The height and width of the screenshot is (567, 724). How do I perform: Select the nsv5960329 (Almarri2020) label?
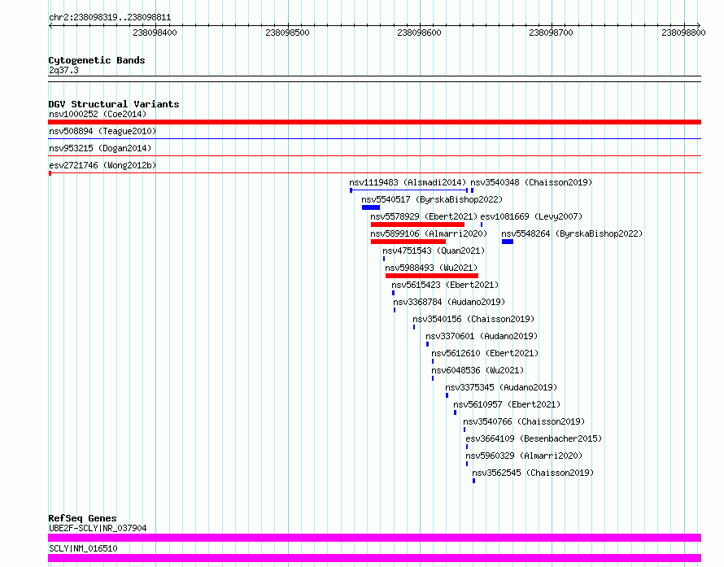[524, 456]
